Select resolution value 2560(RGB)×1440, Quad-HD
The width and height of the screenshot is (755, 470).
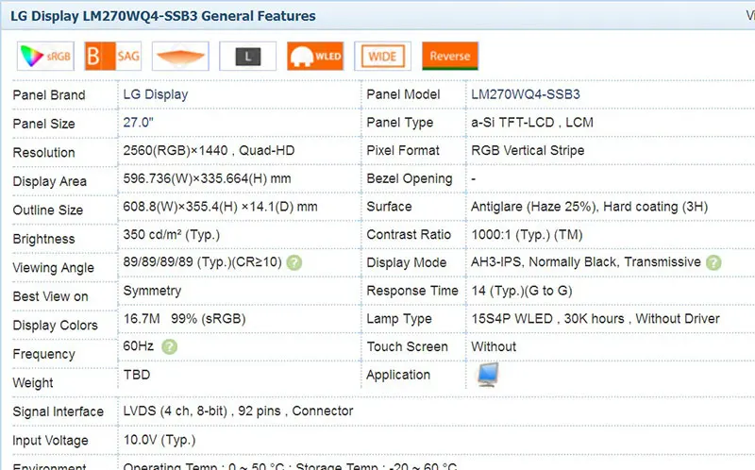(x=209, y=151)
